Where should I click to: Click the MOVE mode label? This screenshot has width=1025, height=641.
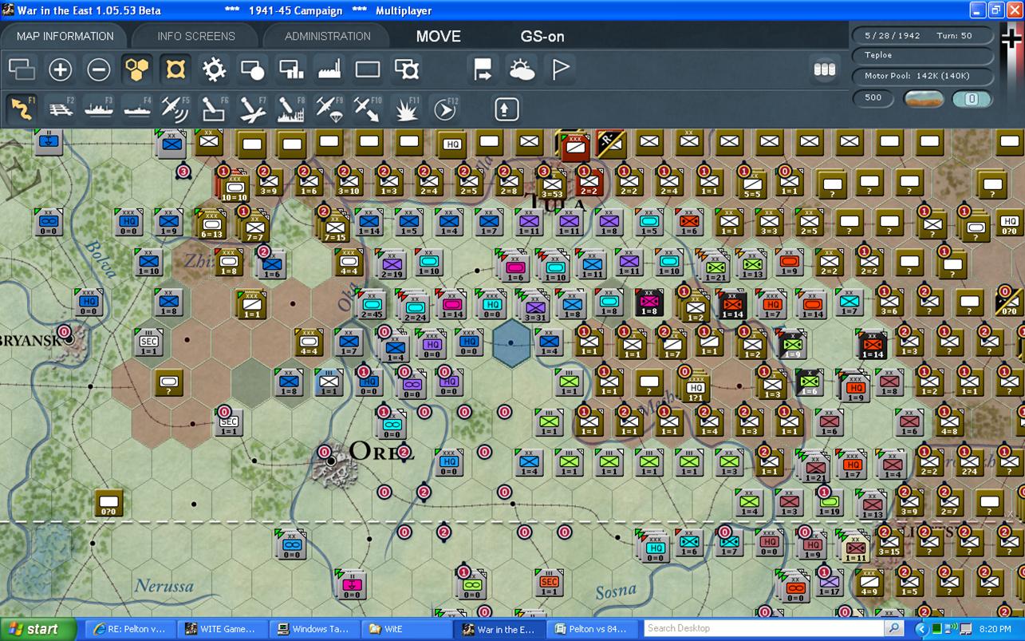(x=439, y=37)
